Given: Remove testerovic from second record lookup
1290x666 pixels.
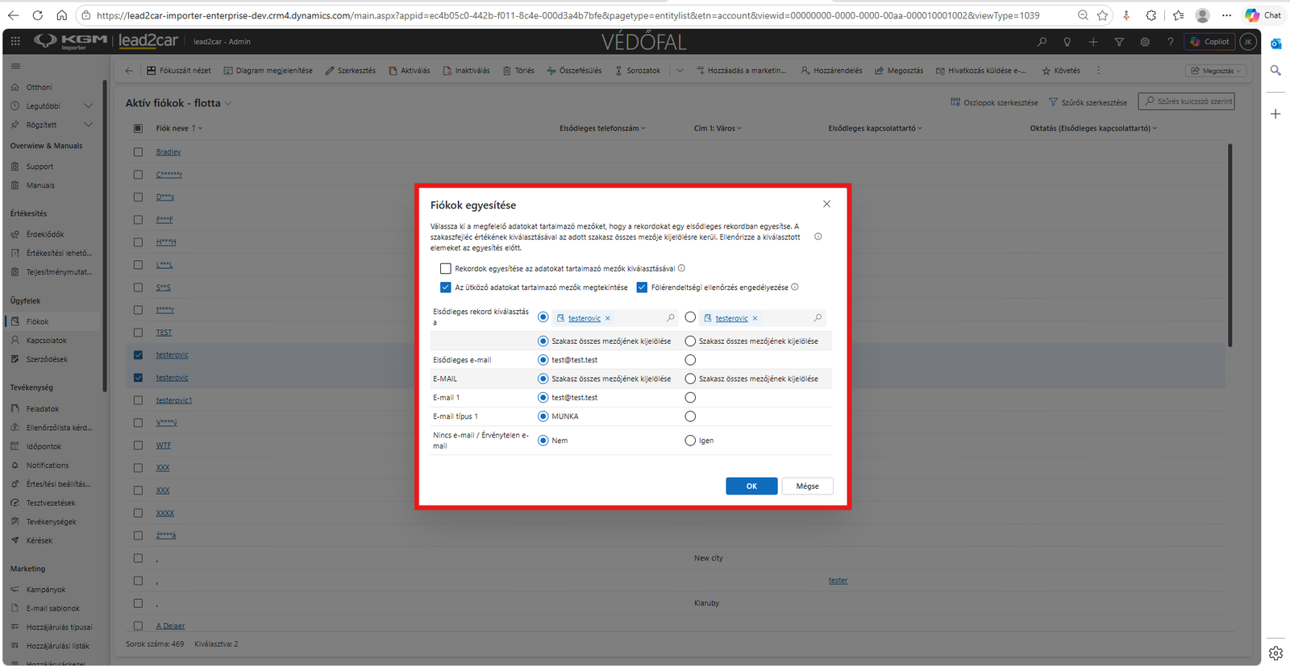Looking at the screenshot, I should tap(755, 318).
